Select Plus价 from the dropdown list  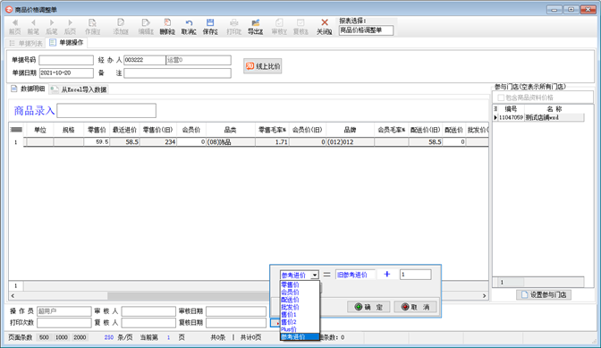(x=300, y=329)
